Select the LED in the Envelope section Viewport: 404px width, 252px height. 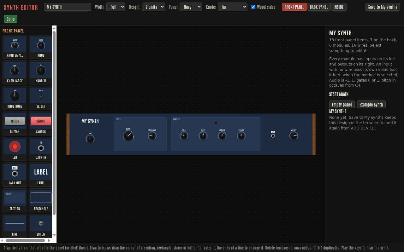coord(216,123)
